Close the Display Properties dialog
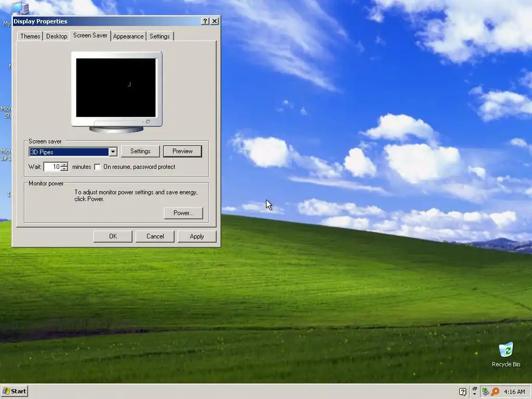 pyautogui.click(x=215, y=21)
